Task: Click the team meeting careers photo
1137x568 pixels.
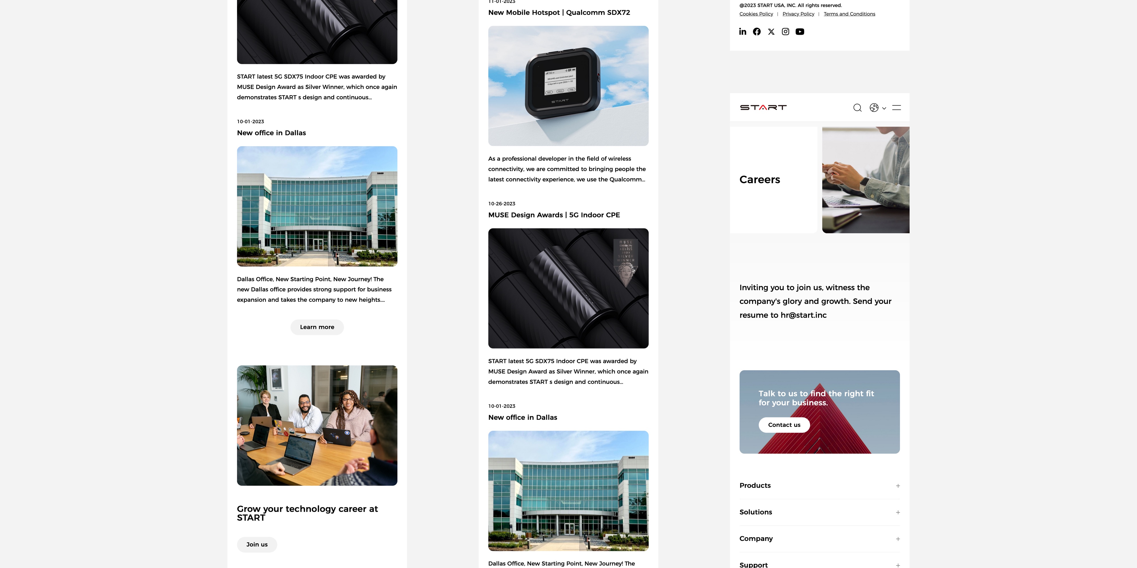Action: point(317,425)
